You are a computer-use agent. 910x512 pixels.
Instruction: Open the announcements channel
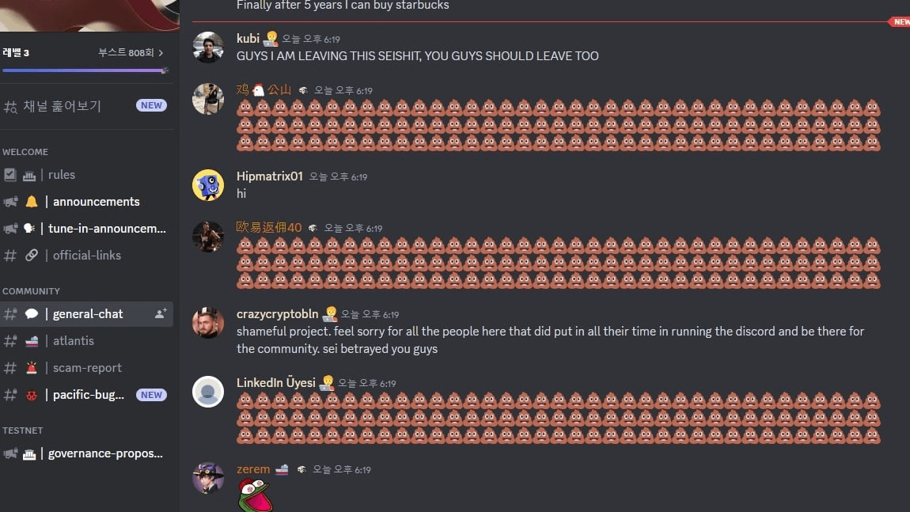pos(87,202)
